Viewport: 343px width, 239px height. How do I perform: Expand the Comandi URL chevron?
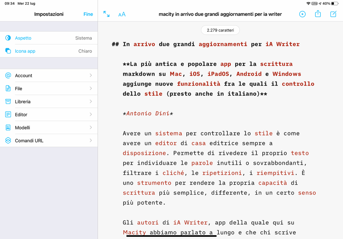91,140
